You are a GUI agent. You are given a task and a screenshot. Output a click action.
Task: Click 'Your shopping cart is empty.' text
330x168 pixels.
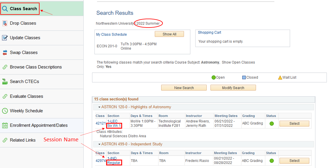(221, 41)
